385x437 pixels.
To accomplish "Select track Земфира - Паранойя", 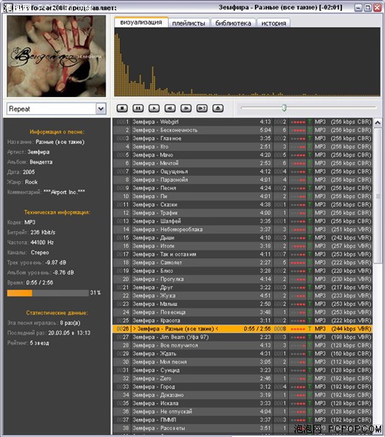I will pos(243,180).
